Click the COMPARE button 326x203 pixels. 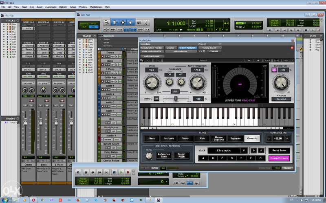(x=214, y=52)
